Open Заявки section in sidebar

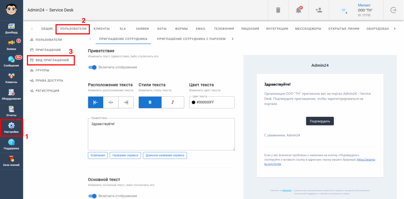click(x=11, y=44)
